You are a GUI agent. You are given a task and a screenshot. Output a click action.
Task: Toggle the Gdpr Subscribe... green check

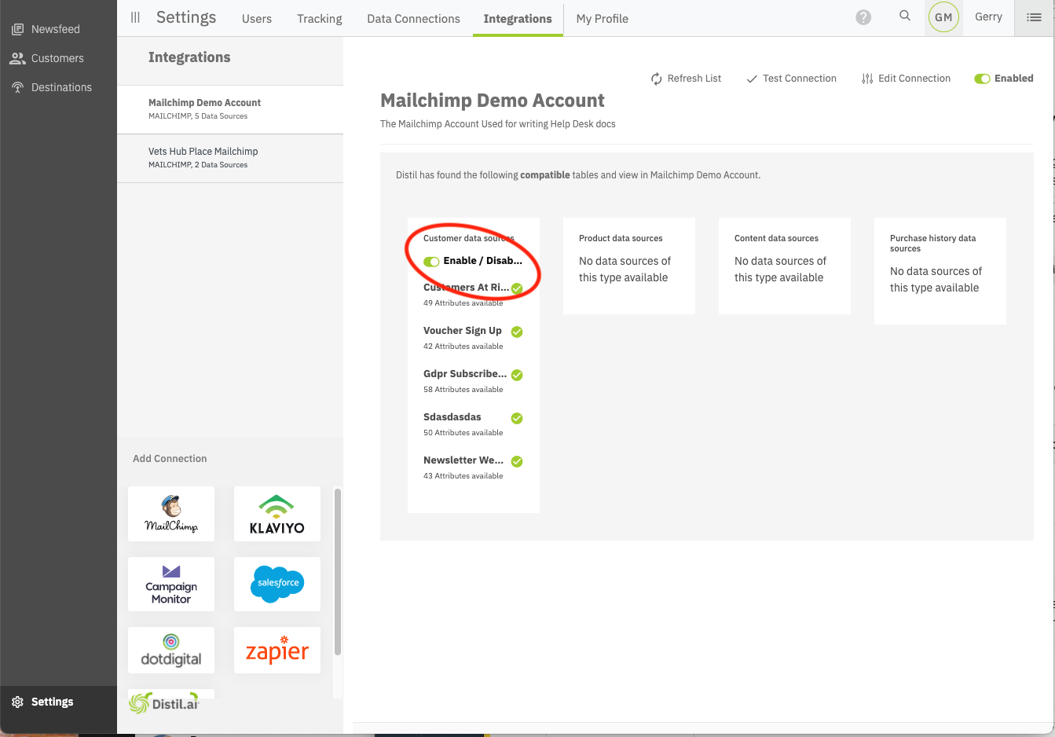(x=517, y=375)
